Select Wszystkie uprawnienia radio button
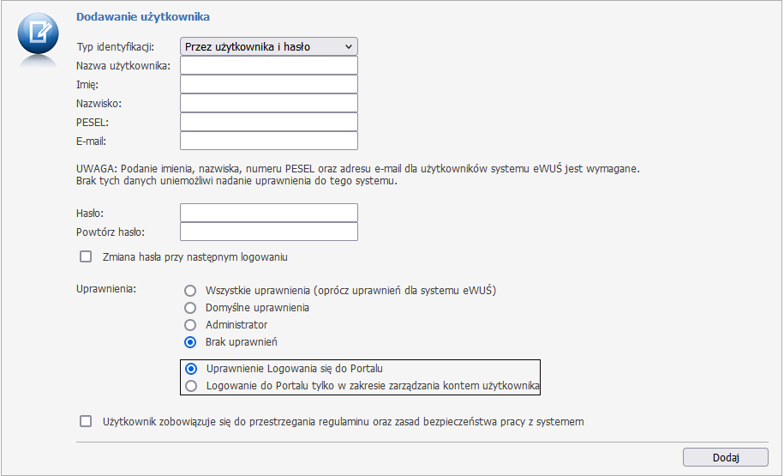 (x=190, y=290)
